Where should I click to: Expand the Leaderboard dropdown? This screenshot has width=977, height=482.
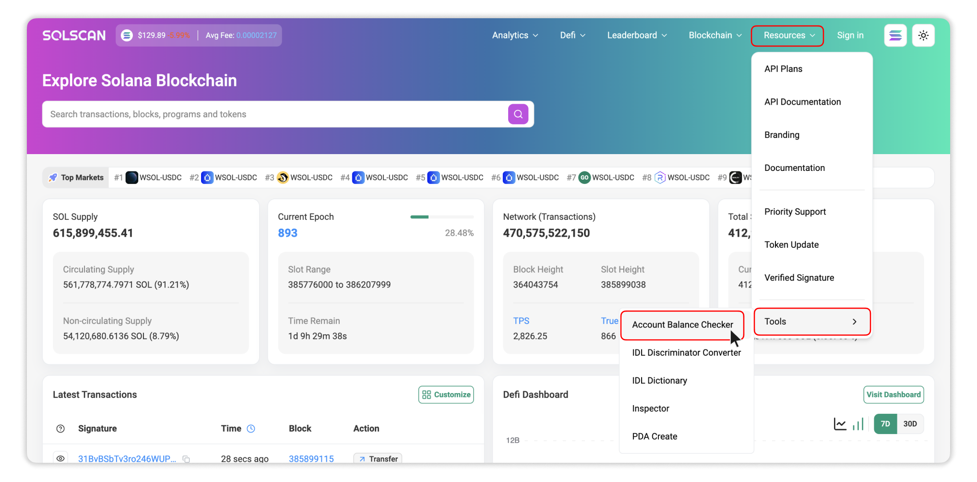tap(637, 36)
